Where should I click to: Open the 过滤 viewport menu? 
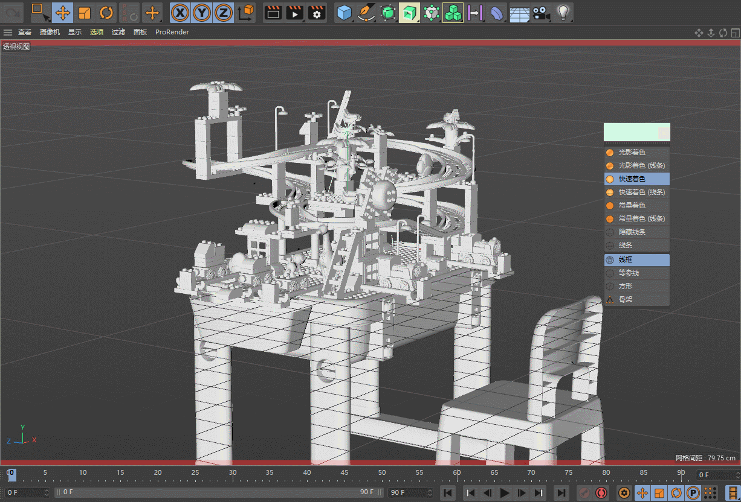(118, 33)
